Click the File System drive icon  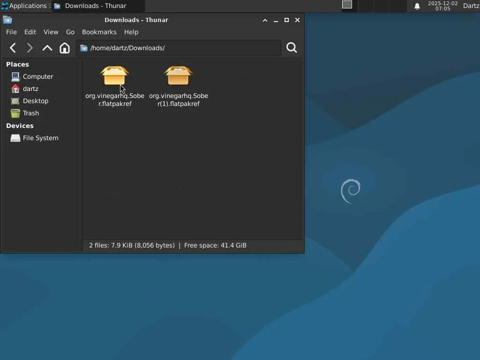[15, 138]
